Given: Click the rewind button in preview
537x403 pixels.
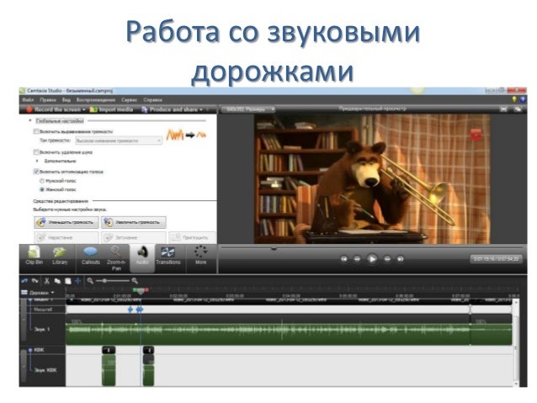Looking at the screenshot, I should click(x=357, y=259).
